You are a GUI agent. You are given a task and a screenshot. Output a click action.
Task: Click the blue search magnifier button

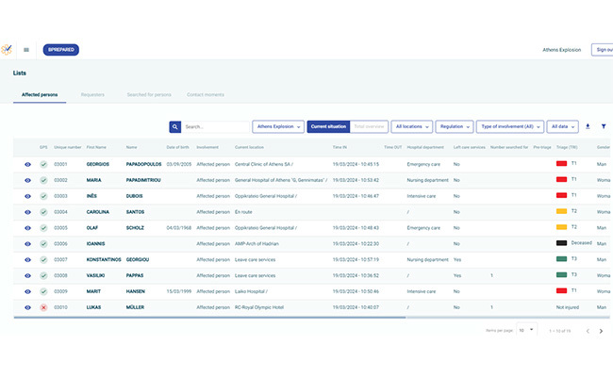tap(174, 126)
